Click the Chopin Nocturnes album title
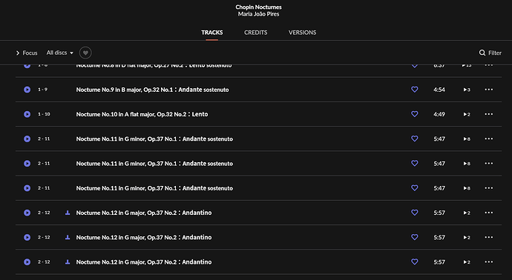Screen dimensions: 512x280 (x=258, y=7)
